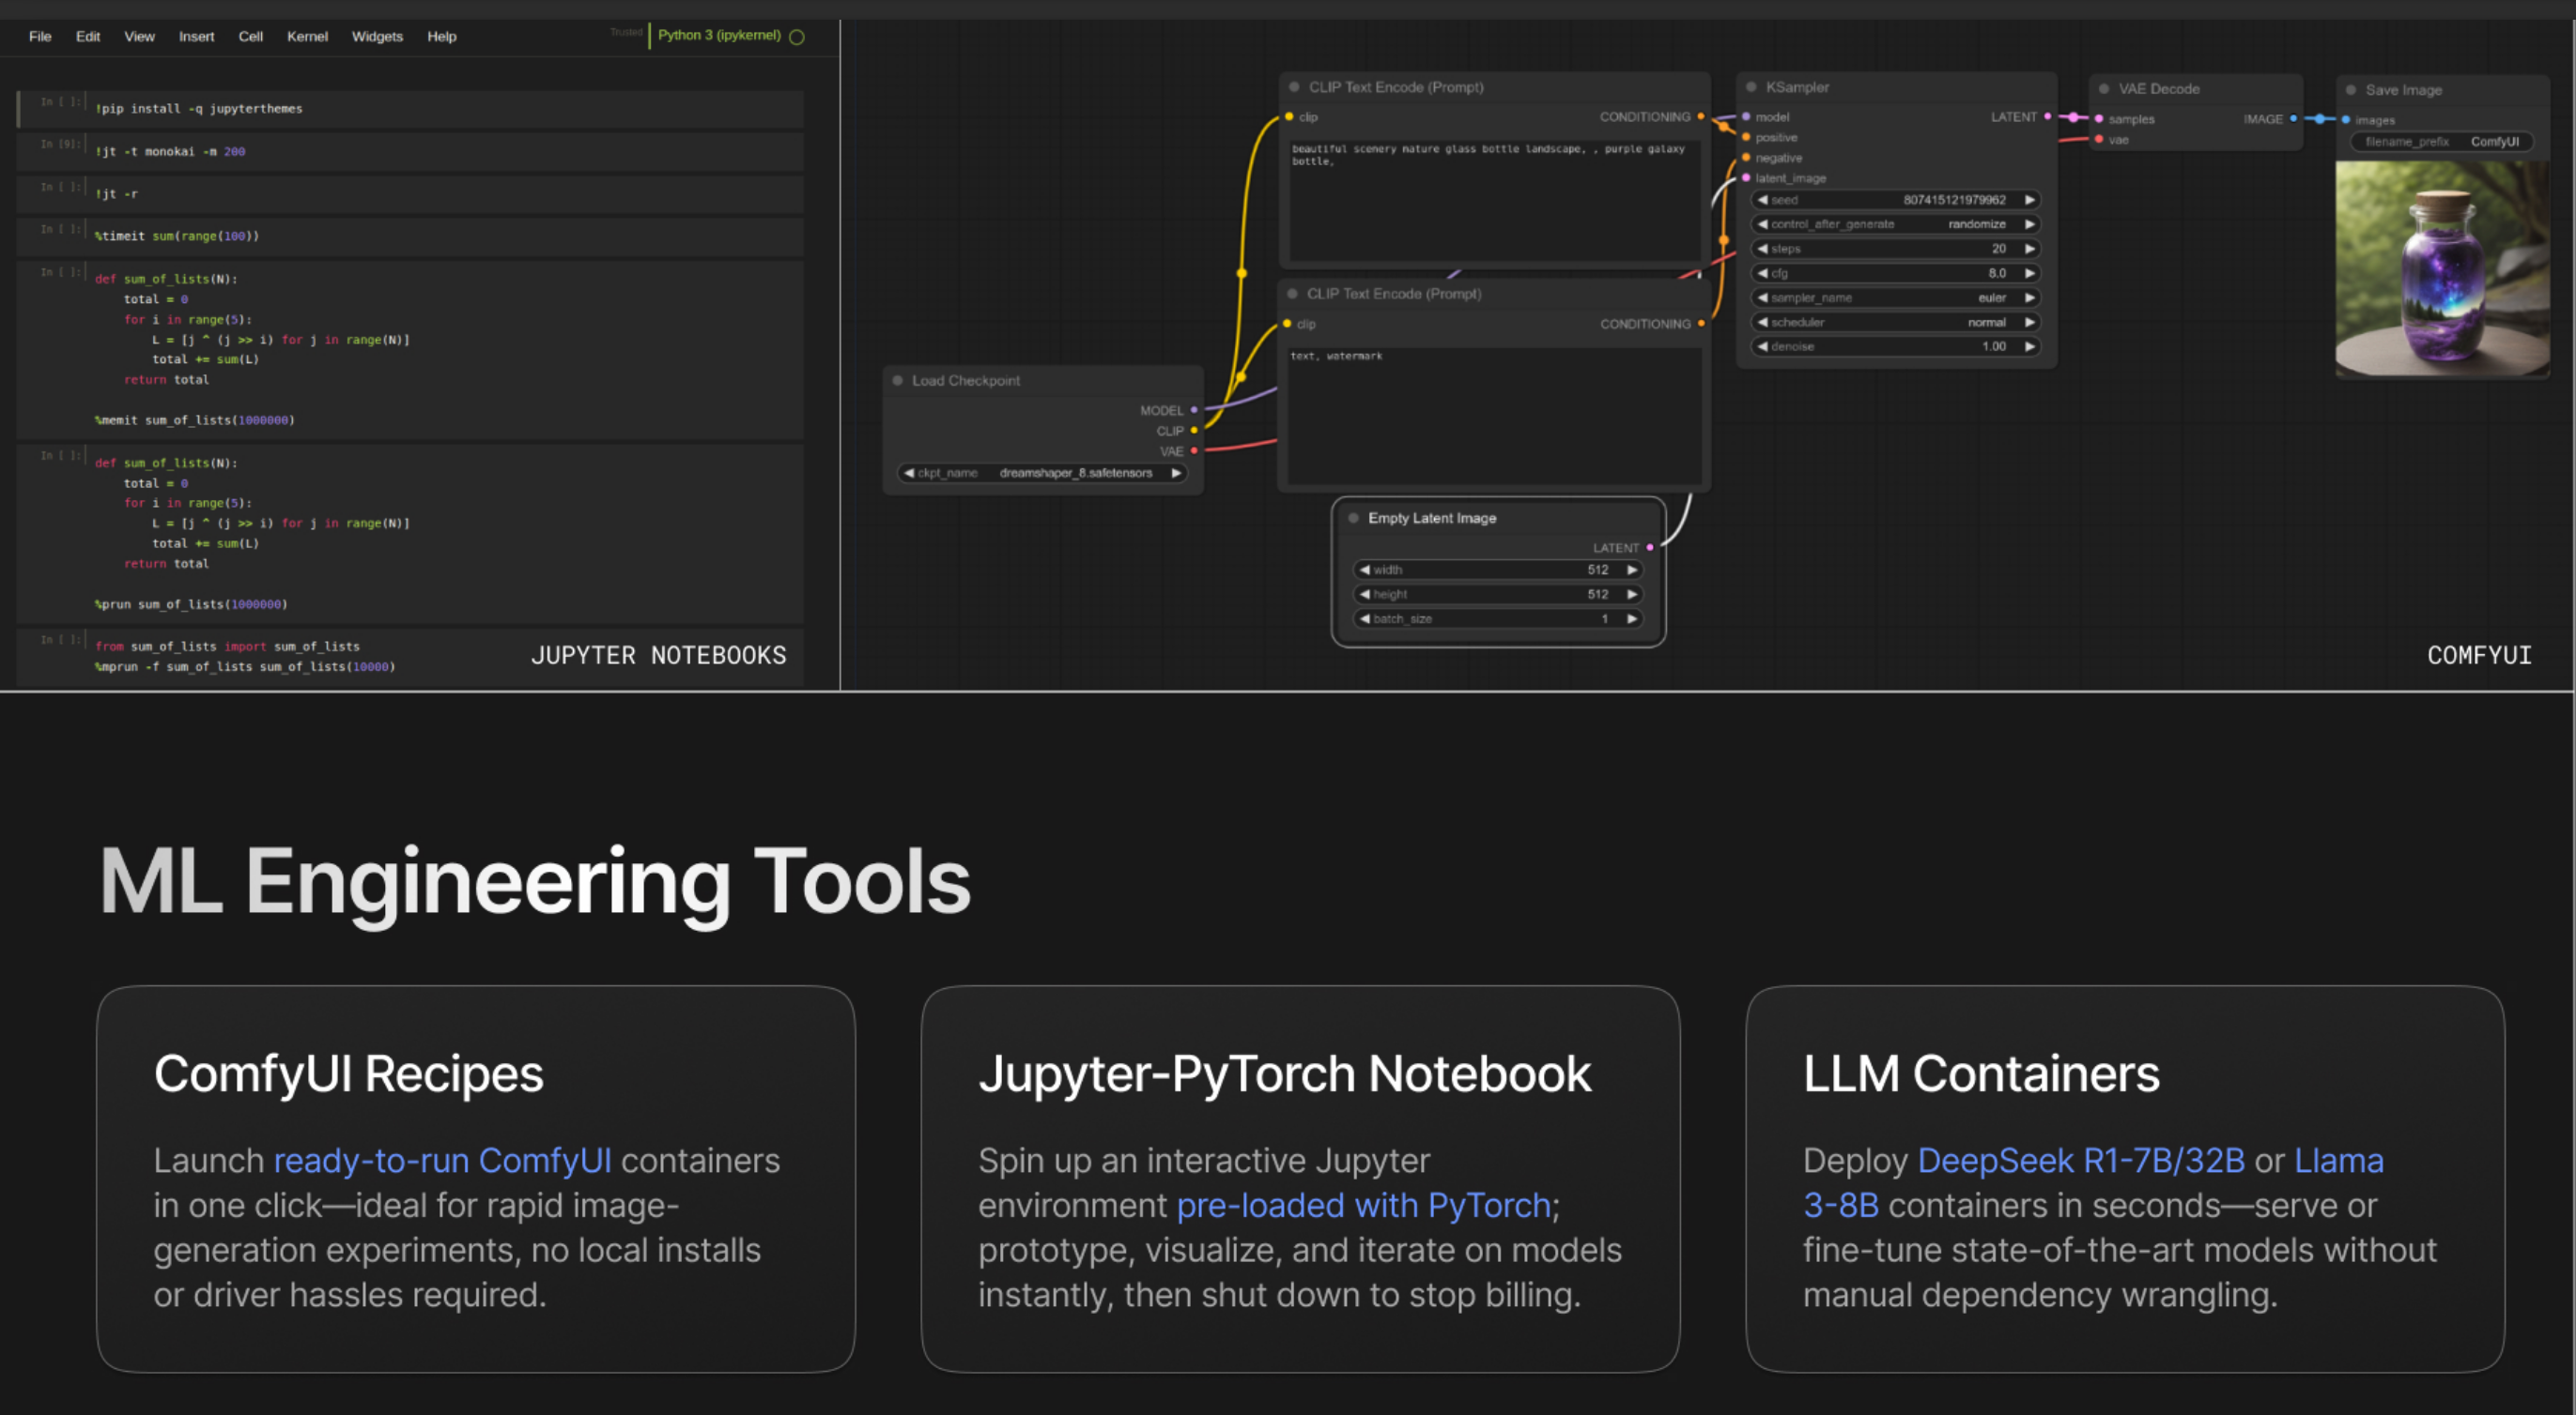Collapse the Save Image node dot
Image resolution: width=2576 pixels, height=1415 pixels.
tap(2351, 90)
